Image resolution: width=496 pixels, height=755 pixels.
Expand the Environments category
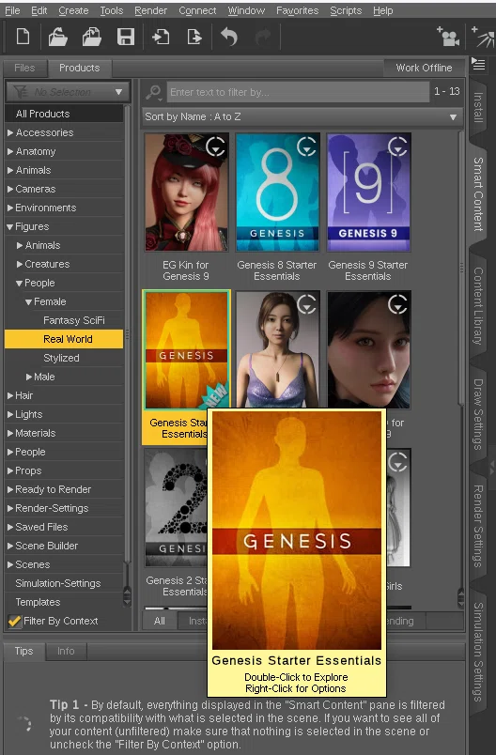[x=10, y=208]
